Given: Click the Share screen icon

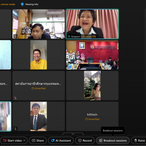Looking at the screenshot, I should tap(34, 140).
